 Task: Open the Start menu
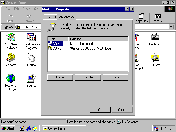pos(8,128)
